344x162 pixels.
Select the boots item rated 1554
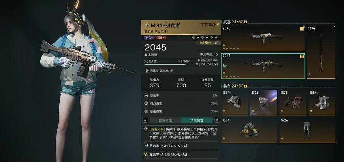322,102
